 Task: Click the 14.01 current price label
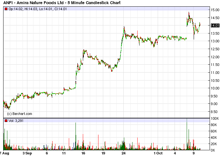click(x=215, y=25)
